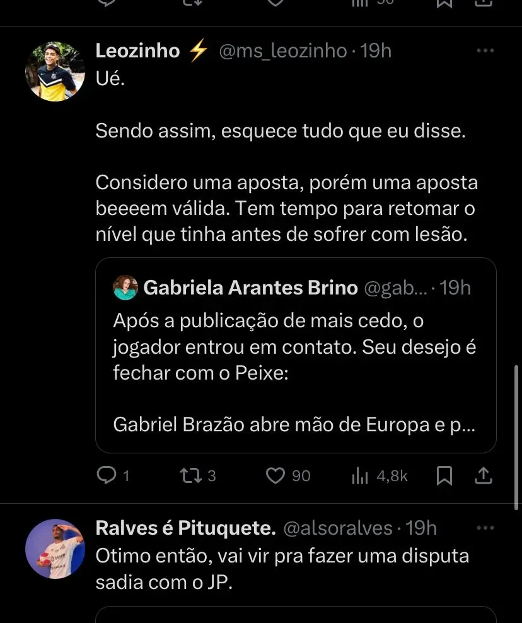The height and width of the screenshot is (623, 522).
Task: Share Leozinho's tweet
Action: [x=483, y=475]
